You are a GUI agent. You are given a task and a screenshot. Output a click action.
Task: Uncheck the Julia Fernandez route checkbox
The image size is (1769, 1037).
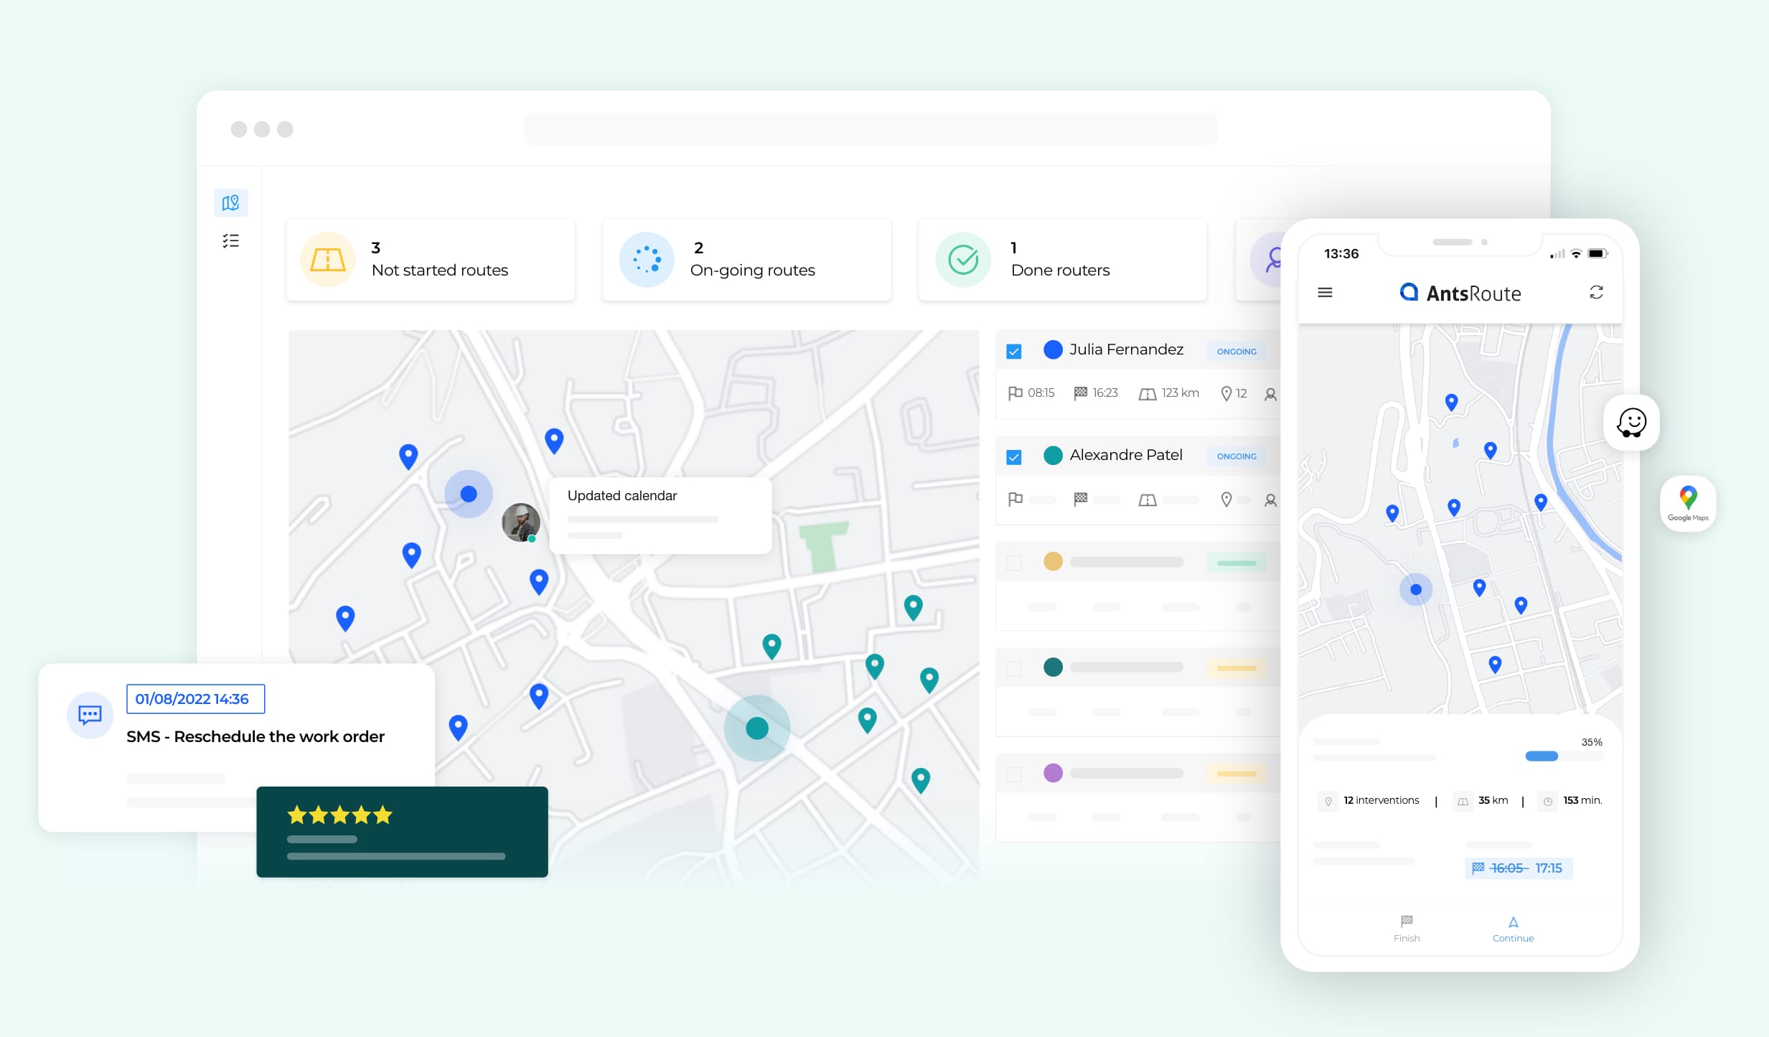click(1014, 351)
